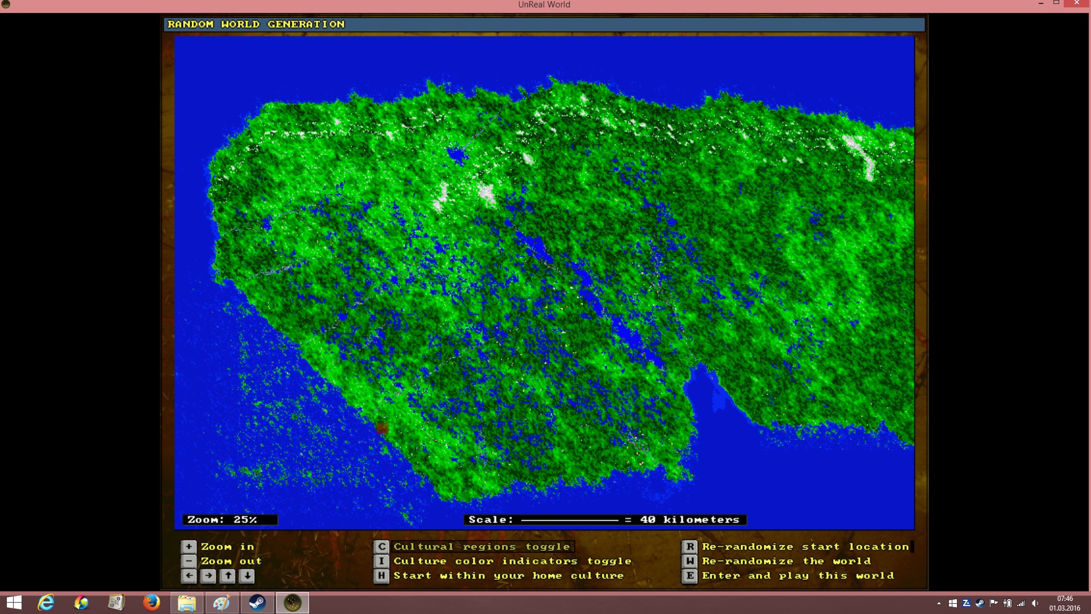Open Paint palette icon in taskbar
The image size is (1091, 614).
[x=222, y=603]
